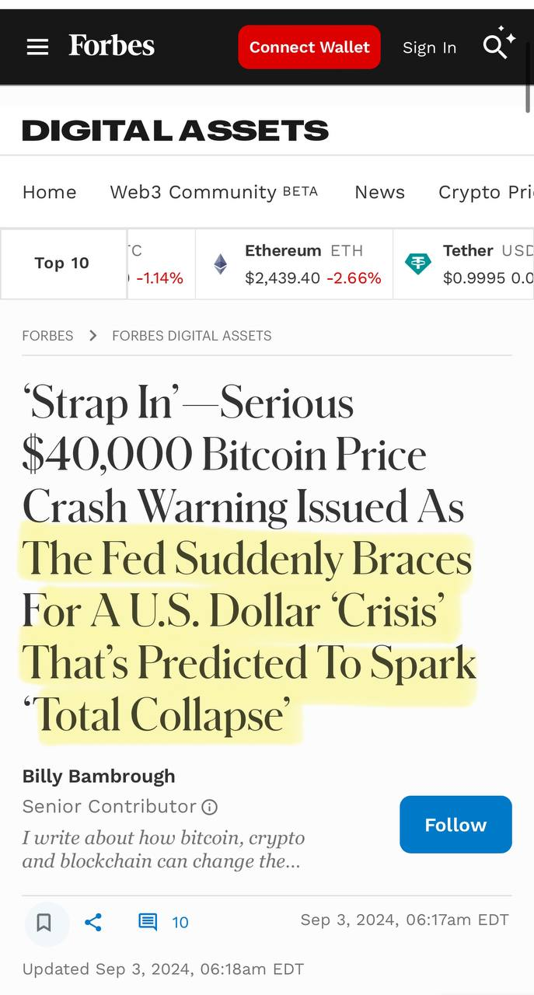Click the contributor info icon
This screenshot has width=534, height=995.
(x=210, y=807)
